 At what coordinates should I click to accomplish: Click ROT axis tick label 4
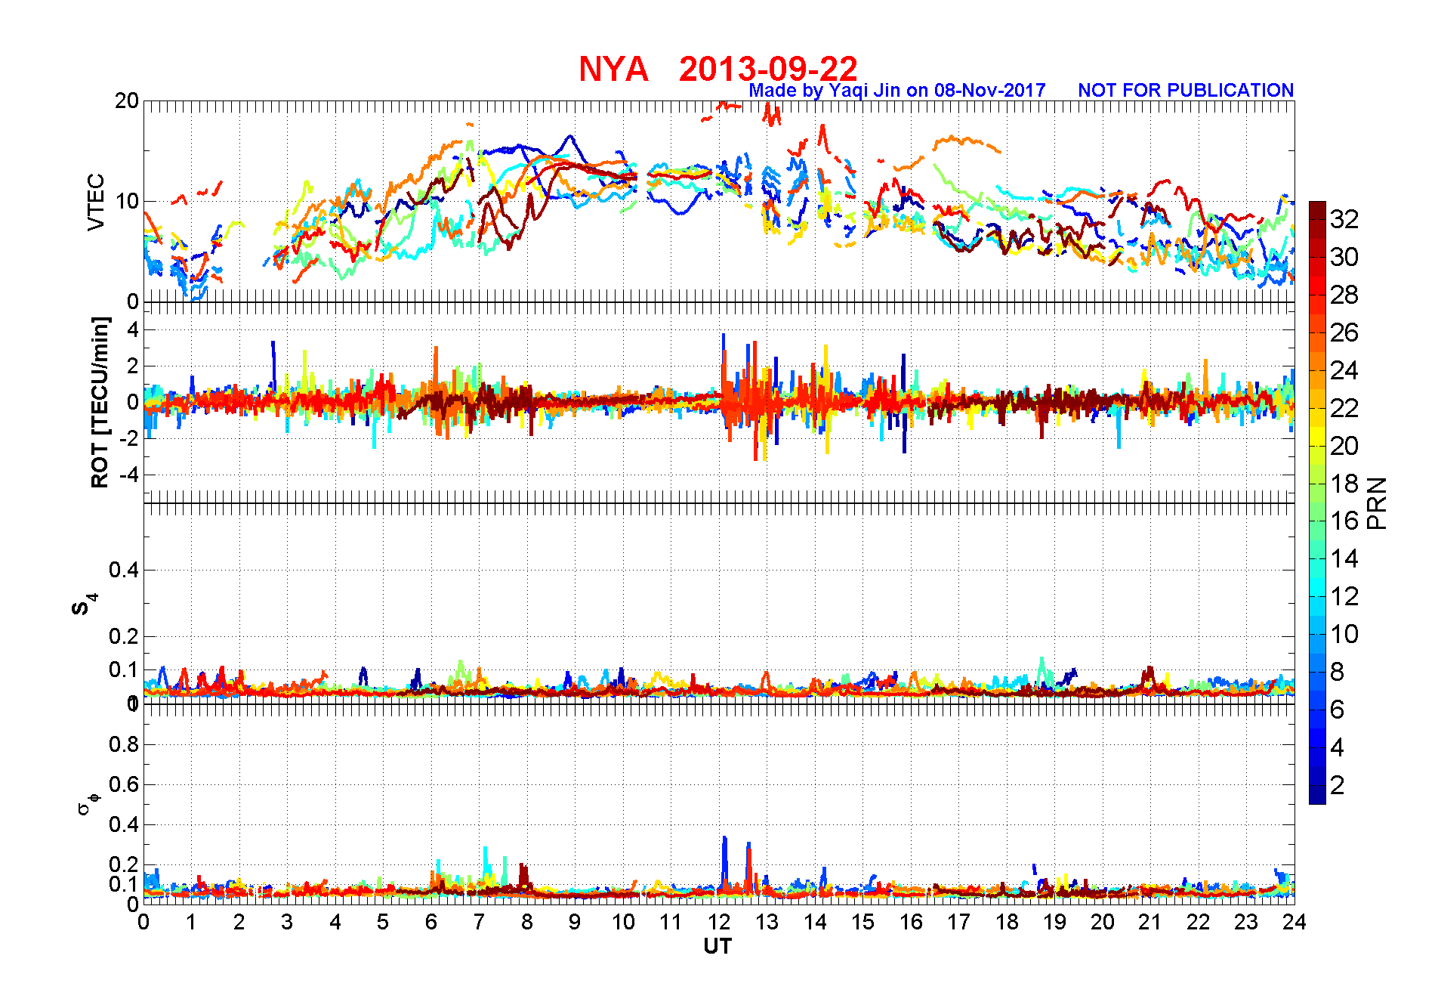pos(133,329)
